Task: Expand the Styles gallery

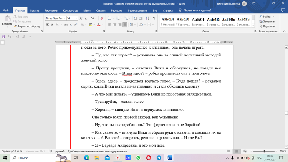Action: tap(253, 25)
